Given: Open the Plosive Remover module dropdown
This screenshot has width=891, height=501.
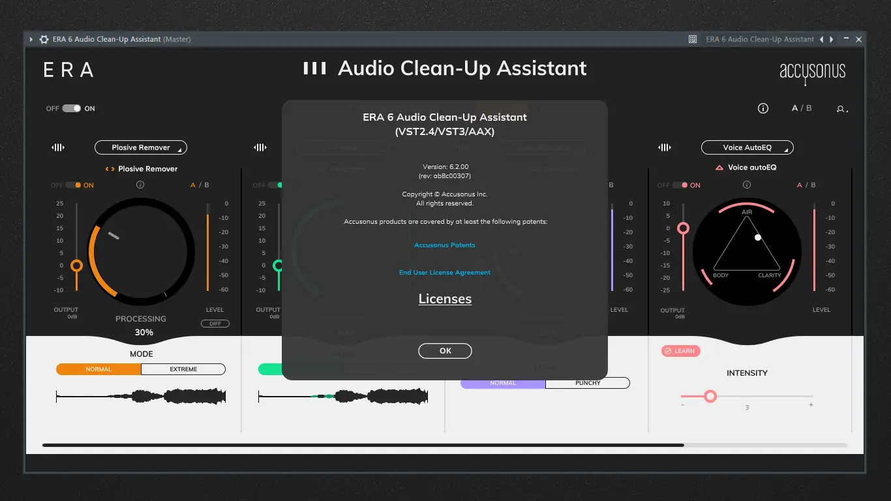Looking at the screenshot, I should pyautogui.click(x=141, y=147).
